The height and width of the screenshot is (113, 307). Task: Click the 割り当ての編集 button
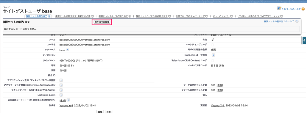pyautogui.click(x=102, y=22)
